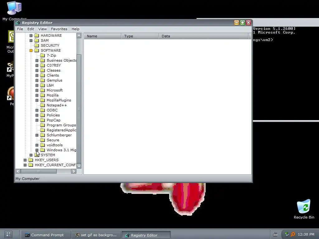This screenshot has width=319, height=239.
Task: Select the SYSTEM key label
Action: pos(48,155)
